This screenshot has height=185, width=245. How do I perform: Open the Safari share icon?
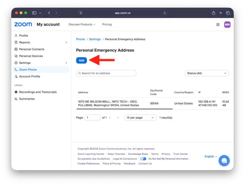click(213, 13)
